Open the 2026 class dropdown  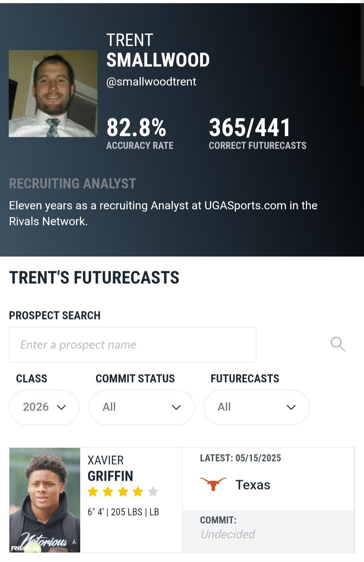(44, 407)
